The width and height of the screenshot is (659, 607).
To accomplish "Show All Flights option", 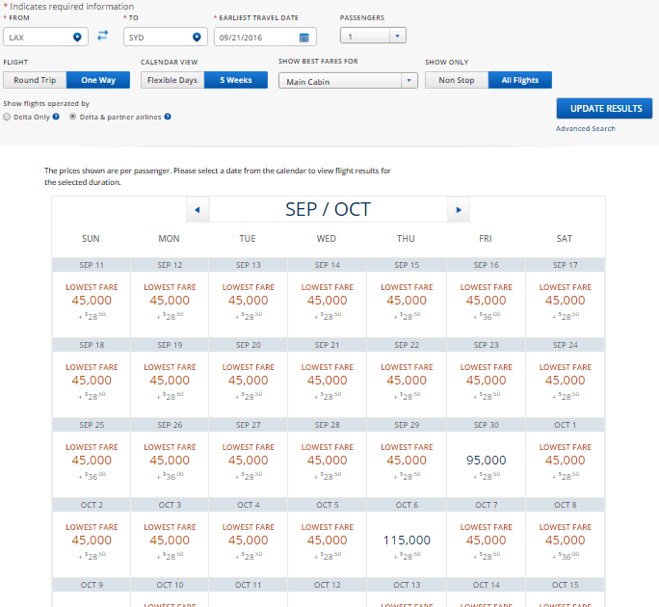I will point(520,80).
